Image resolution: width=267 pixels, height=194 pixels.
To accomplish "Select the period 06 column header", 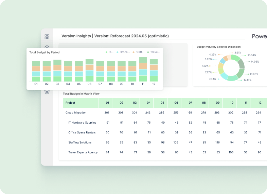I will 176,103.
